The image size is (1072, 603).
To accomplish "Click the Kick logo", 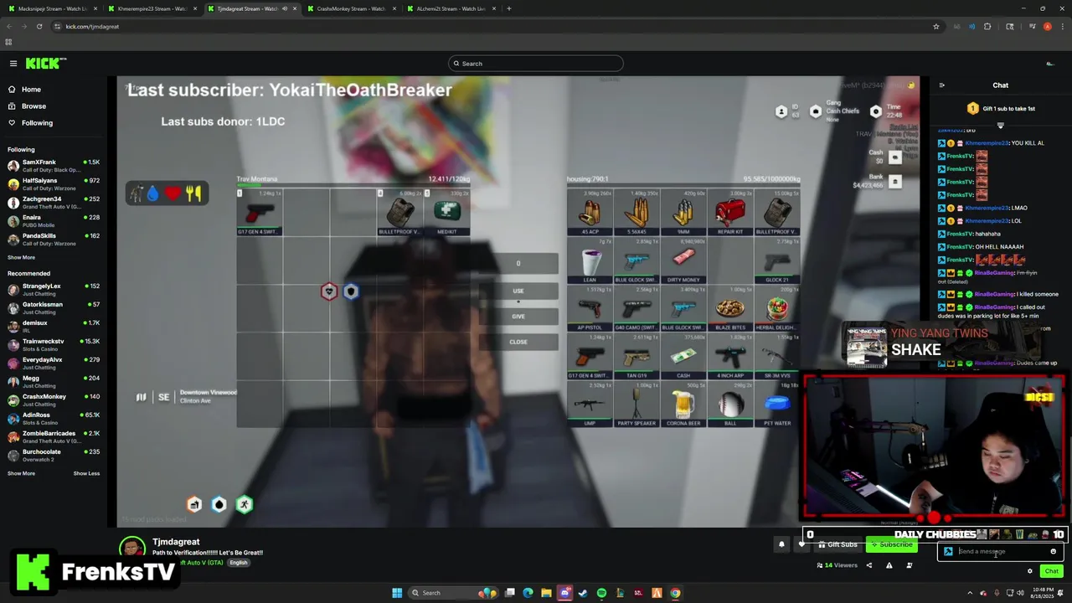I will 45,64.
